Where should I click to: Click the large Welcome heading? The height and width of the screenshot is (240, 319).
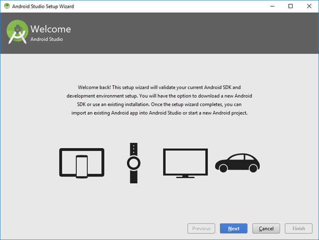coord(51,29)
